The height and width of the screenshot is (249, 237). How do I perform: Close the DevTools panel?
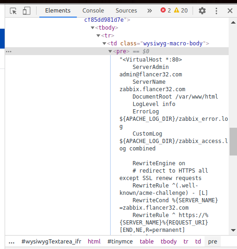[230, 11]
